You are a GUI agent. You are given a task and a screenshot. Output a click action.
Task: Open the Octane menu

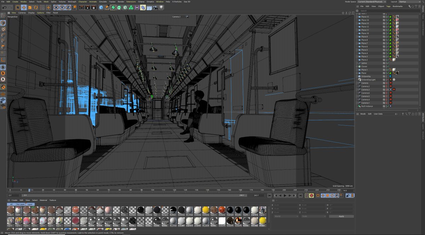141,1
